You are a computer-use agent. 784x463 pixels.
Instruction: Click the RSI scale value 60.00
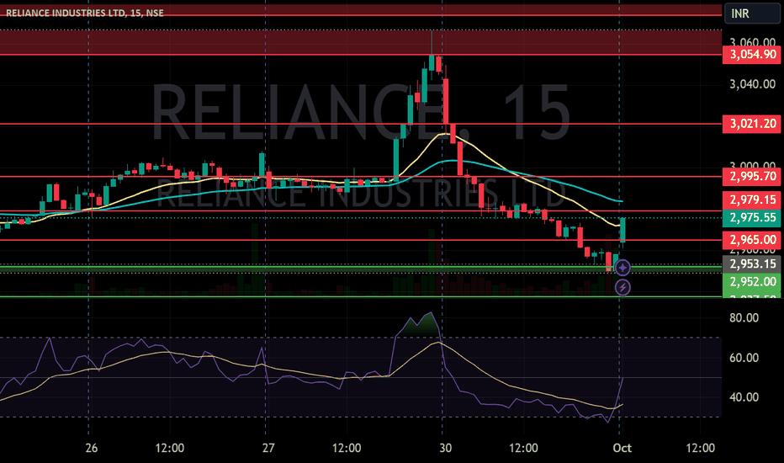point(744,358)
